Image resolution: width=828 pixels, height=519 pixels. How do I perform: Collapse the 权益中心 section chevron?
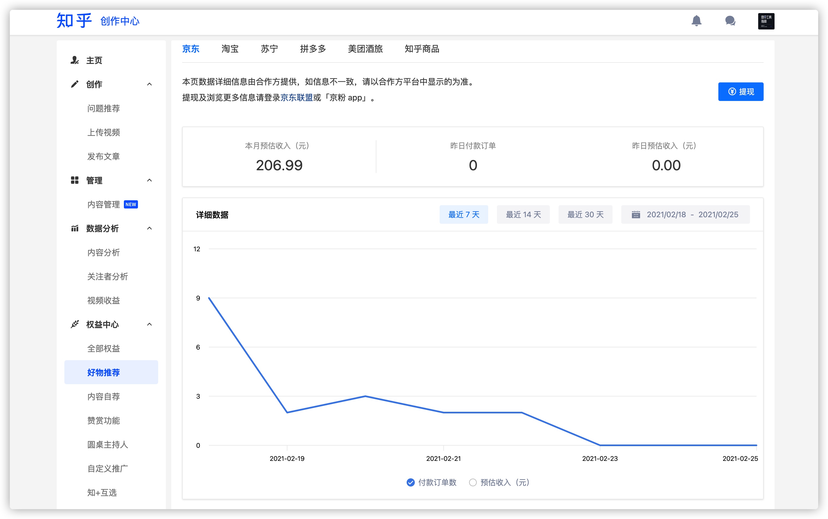[149, 324]
